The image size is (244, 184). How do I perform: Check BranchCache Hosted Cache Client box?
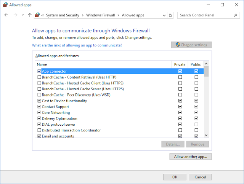pos(39,83)
